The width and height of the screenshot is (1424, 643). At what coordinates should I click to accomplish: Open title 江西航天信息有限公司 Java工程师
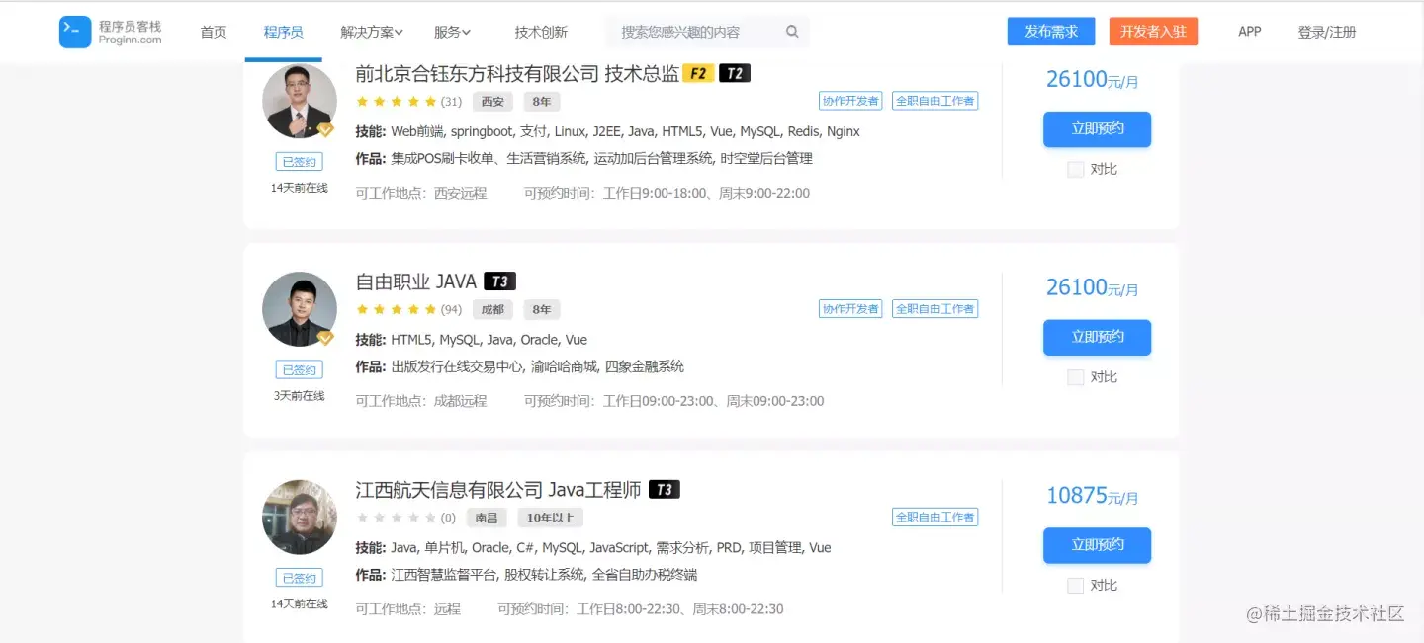coord(498,490)
